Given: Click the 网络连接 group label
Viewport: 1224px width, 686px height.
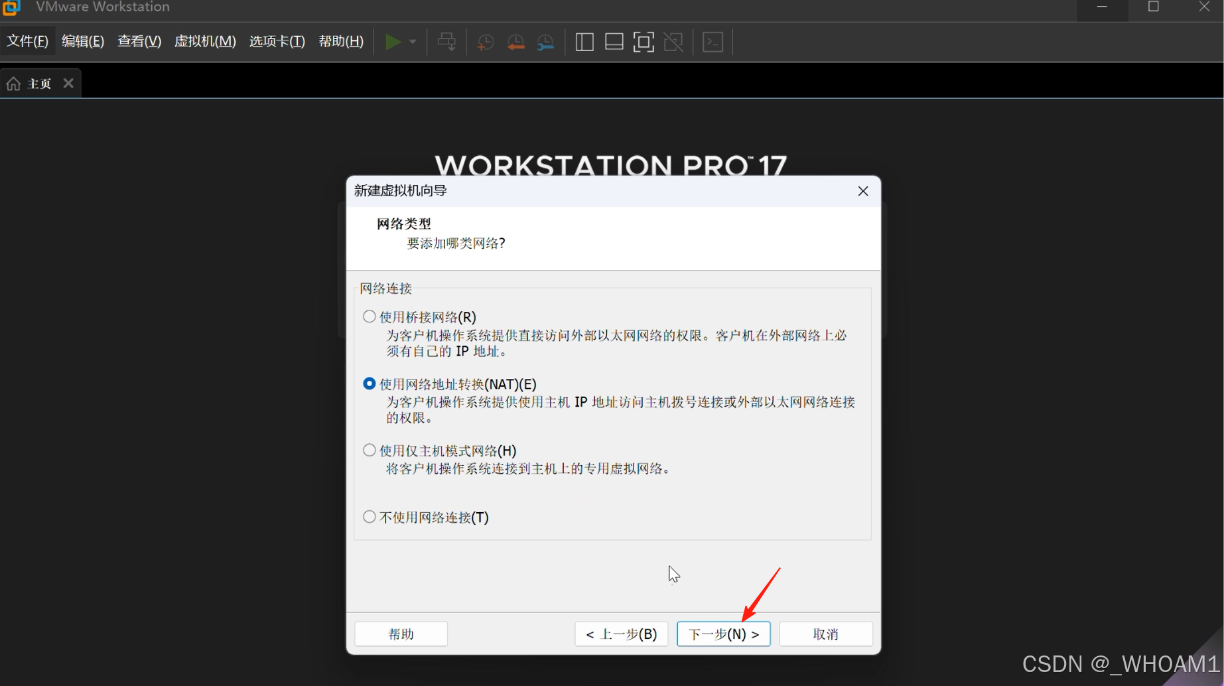Looking at the screenshot, I should pyautogui.click(x=385, y=289).
